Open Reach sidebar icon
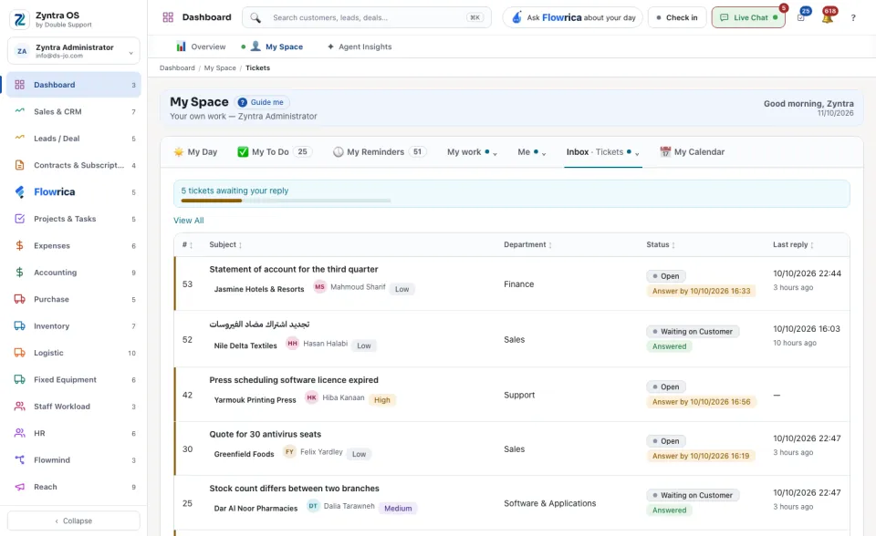 pos(19,486)
